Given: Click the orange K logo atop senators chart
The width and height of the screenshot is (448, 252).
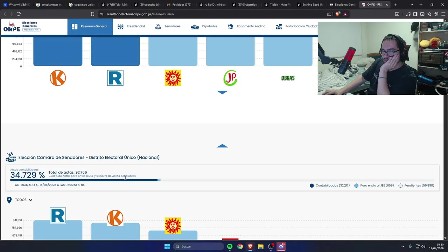Looking at the screenshot, I should click(115, 218).
